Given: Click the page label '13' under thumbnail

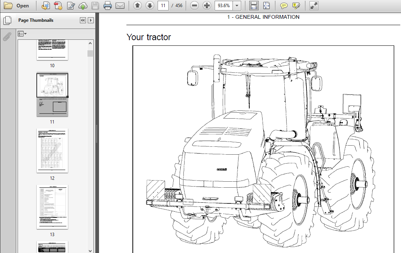Looking at the screenshot, I should click(52, 234).
